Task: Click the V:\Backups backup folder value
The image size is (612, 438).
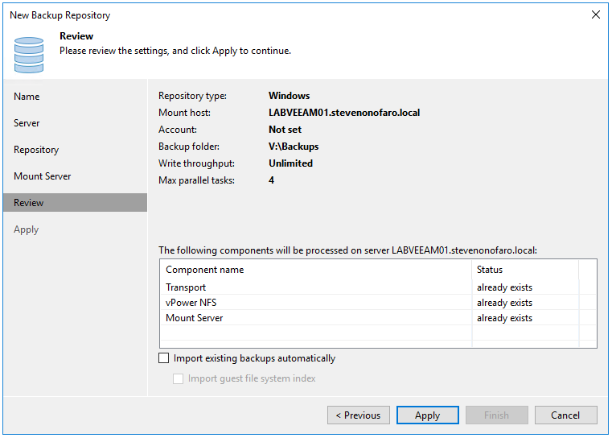Action: tap(294, 147)
